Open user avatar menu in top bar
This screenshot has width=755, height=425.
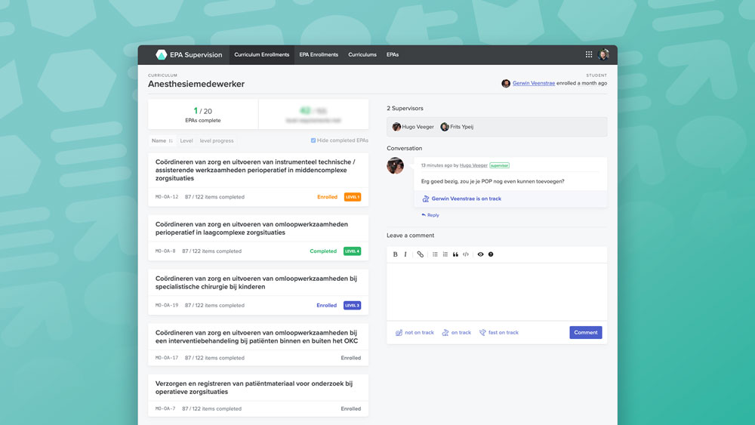pyautogui.click(x=603, y=54)
